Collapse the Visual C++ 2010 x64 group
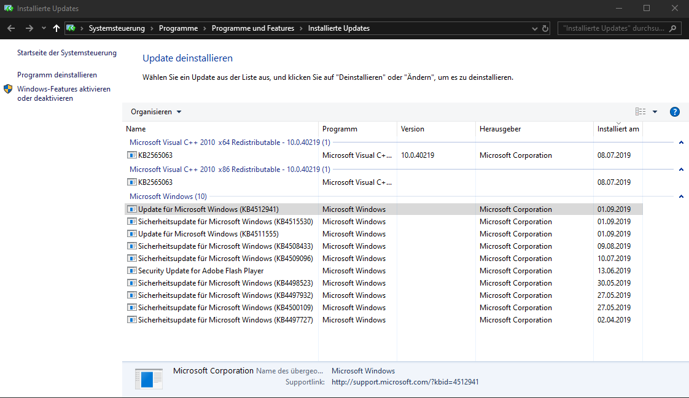The width and height of the screenshot is (689, 398). point(681,142)
